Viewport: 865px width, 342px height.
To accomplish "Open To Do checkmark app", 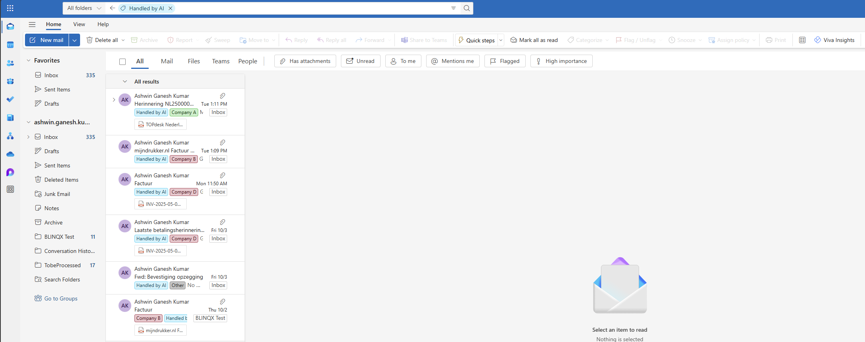I will (x=10, y=99).
